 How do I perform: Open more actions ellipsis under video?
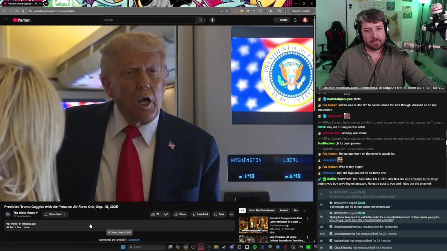[231, 214]
